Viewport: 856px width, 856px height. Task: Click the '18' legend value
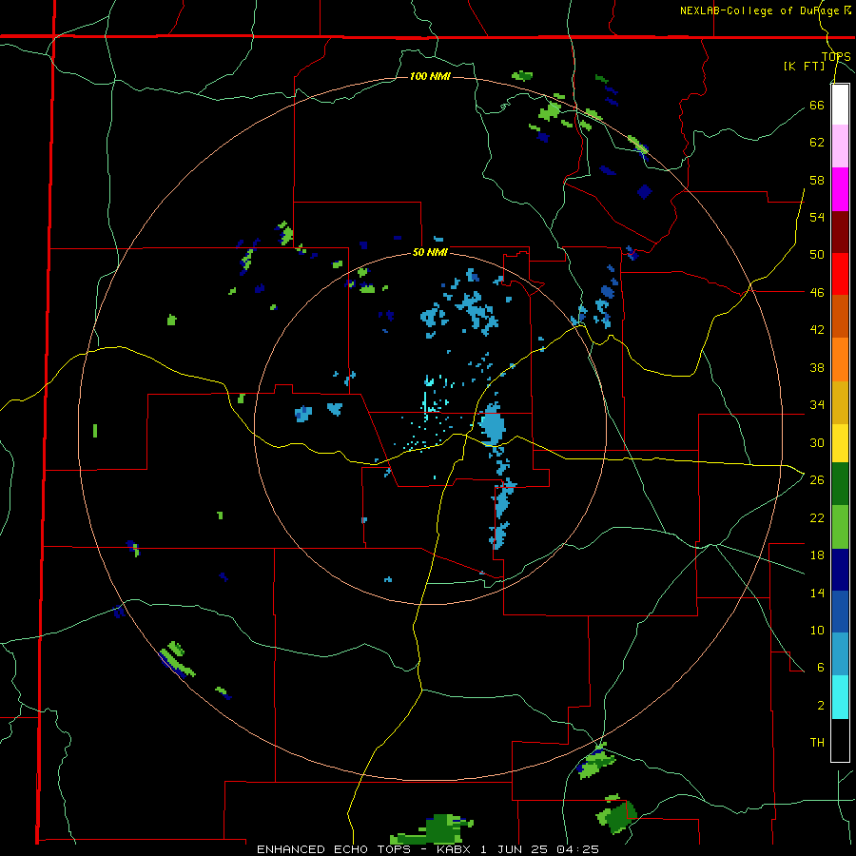point(817,555)
